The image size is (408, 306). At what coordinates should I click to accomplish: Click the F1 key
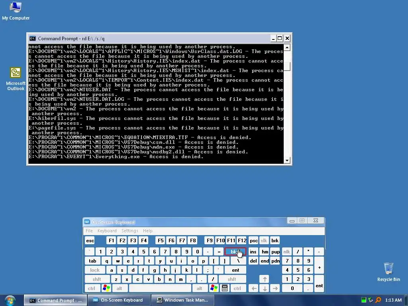tap(112, 240)
